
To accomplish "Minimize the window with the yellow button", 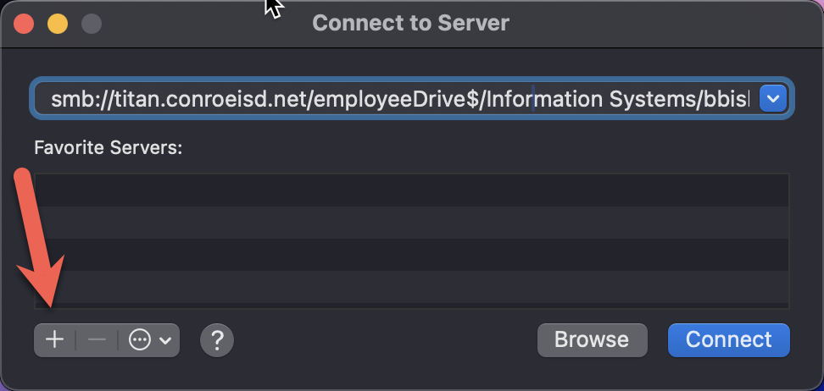I will point(57,23).
